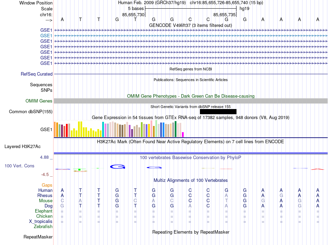Click the gray OMIM Genes item bar
Screen dimensions: 328x245
pos(191,101)
